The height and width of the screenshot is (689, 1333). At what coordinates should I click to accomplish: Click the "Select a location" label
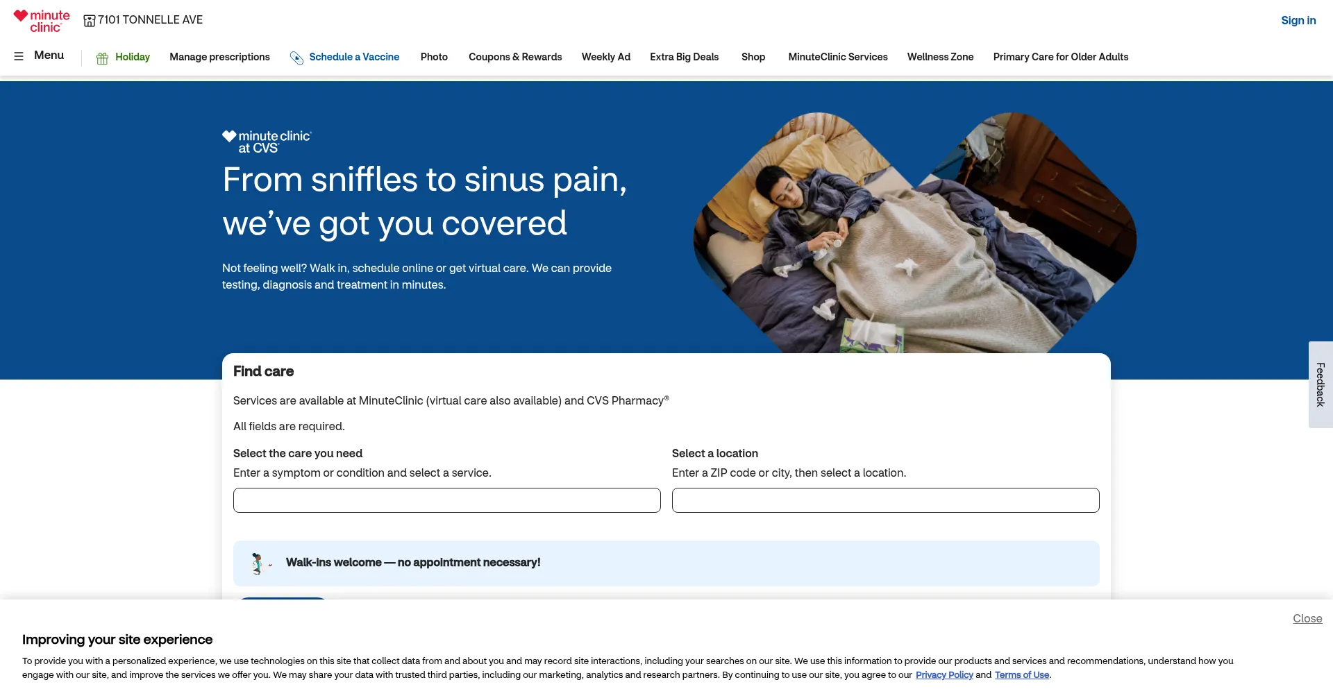715,454
